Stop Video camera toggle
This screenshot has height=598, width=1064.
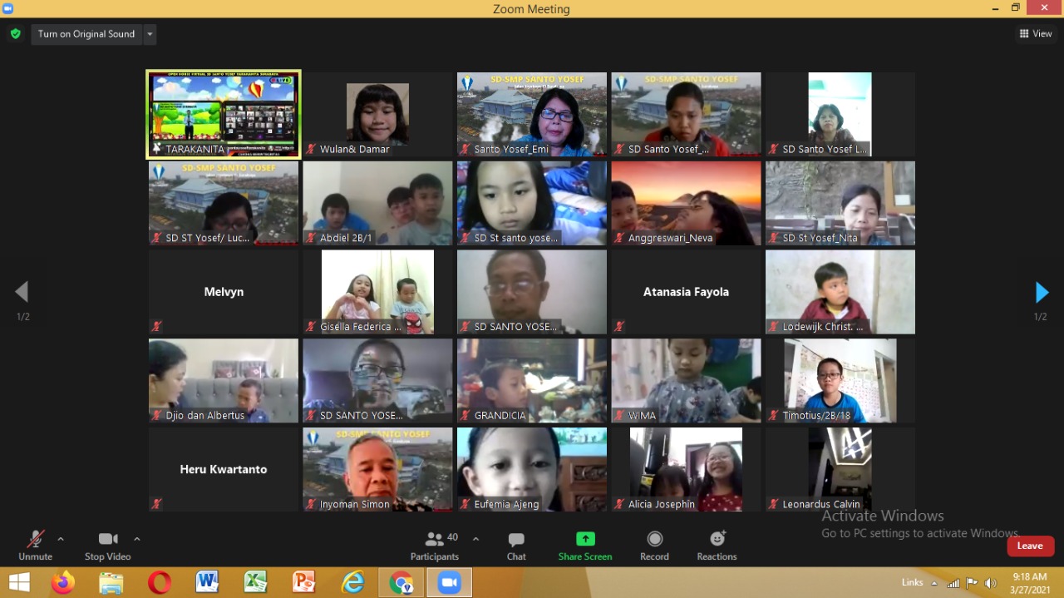pos(107,546)
